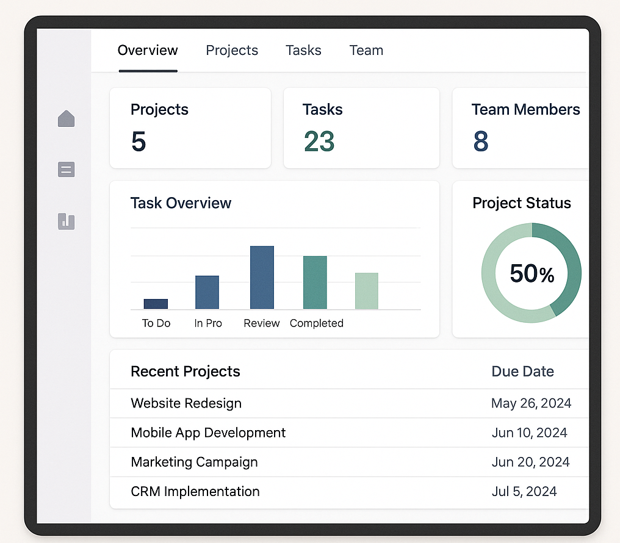Select the Team Members card

(522, 128)
